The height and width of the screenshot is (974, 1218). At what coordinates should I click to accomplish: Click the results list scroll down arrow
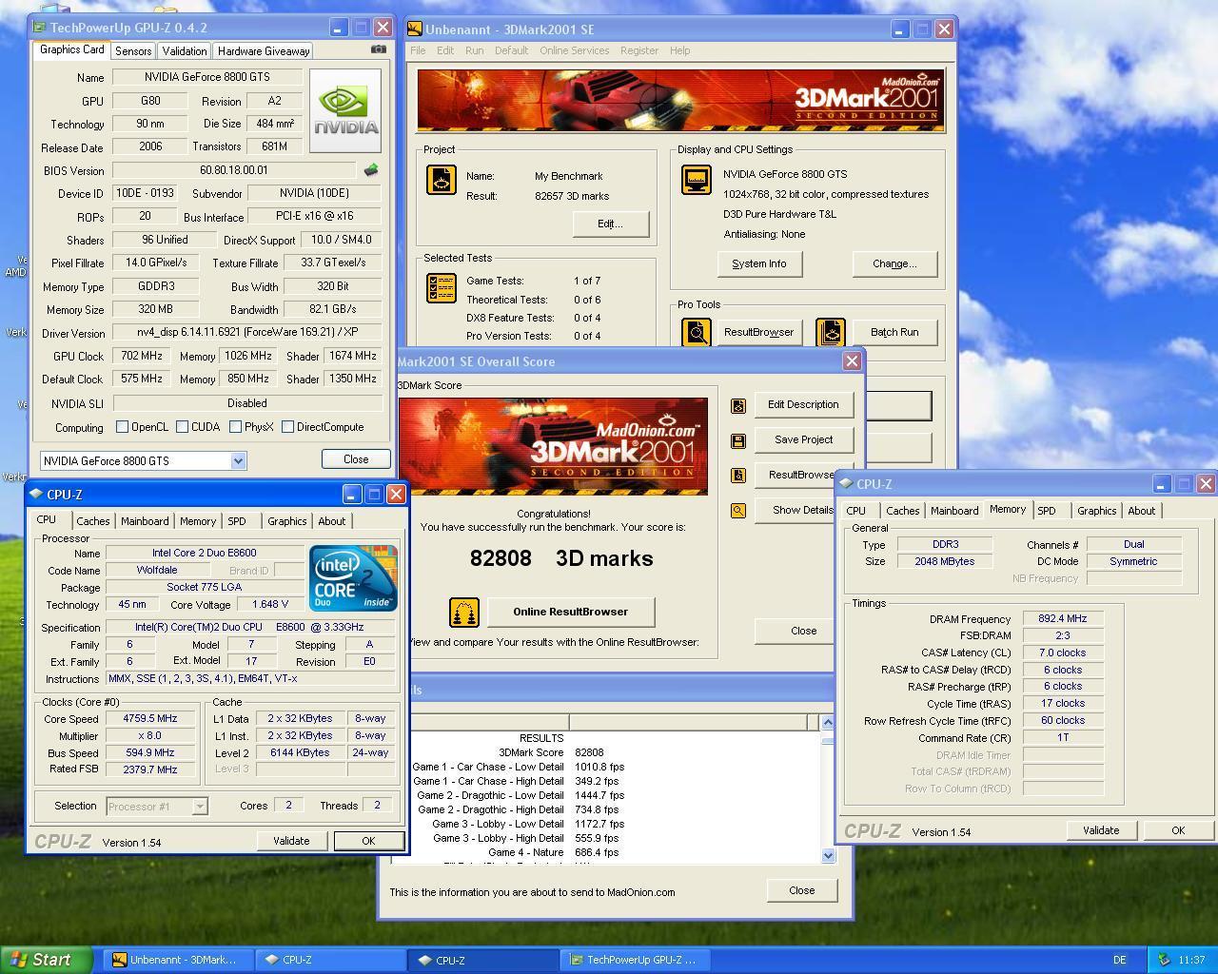pyautogui.click(x=827, y=855)
